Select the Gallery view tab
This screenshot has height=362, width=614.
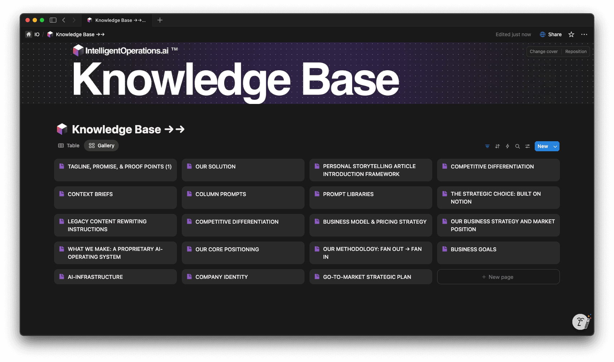(101, 146)
